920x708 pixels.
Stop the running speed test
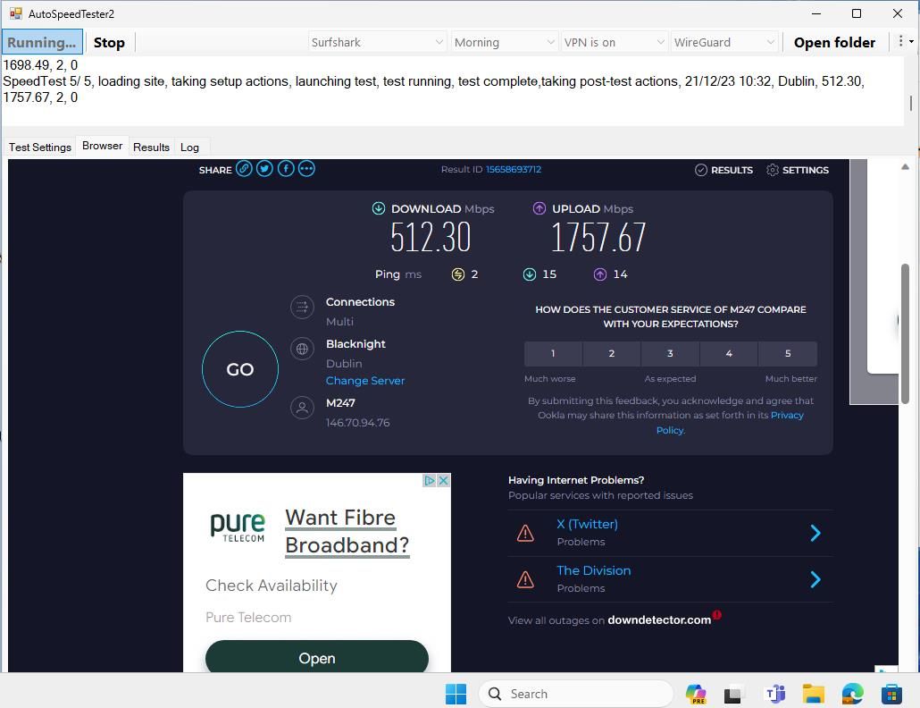pyautogui.click(x=109, y=42)
